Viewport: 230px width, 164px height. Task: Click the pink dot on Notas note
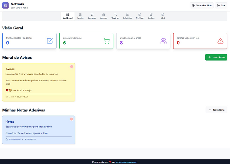pos(71,119)
